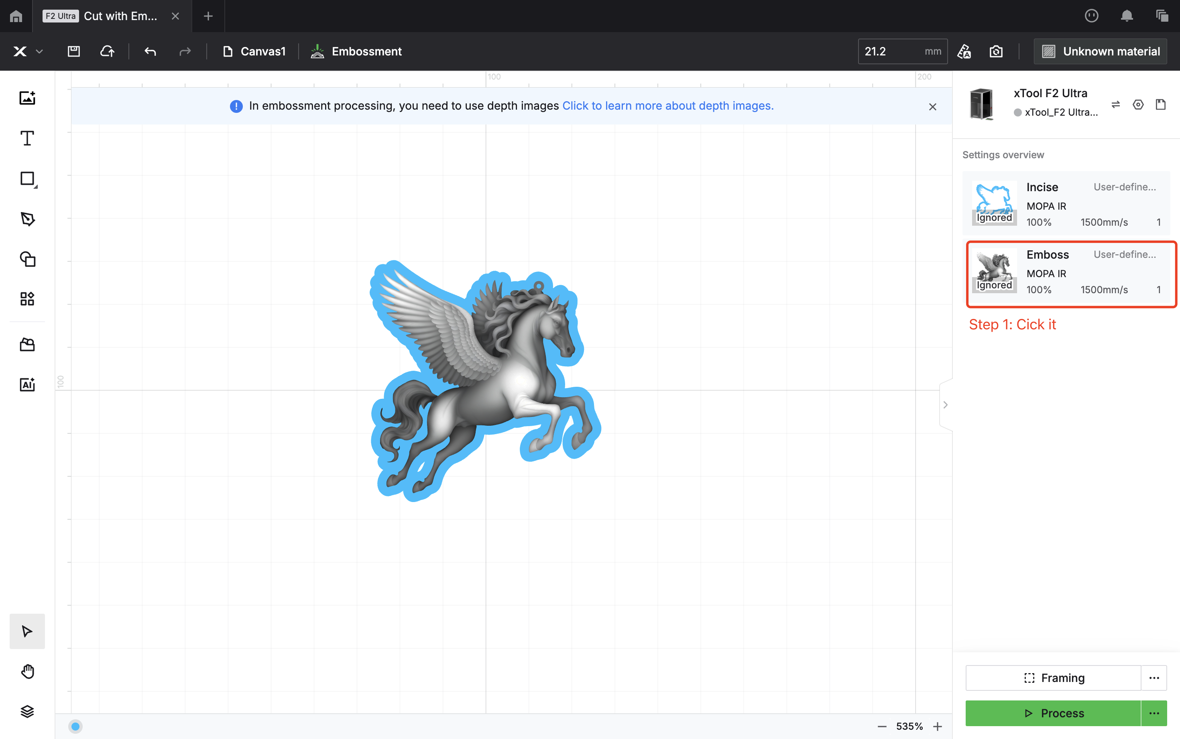The height and width of the screenshot is (739, 1180).
Task: Add a new project tab
Action: (x=208, y=16)
